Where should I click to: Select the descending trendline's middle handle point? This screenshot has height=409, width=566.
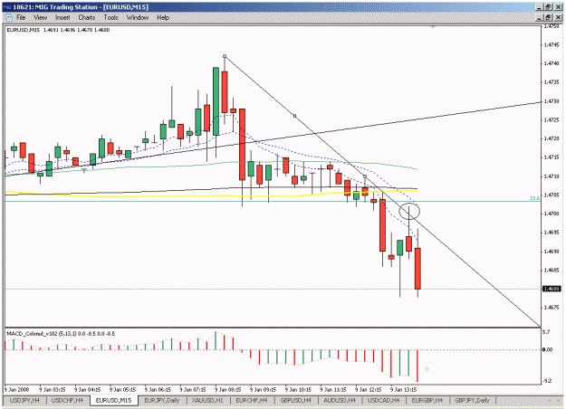[x=295, y=116]
